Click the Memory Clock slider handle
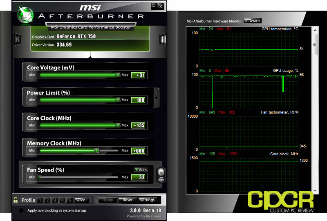This screenshot has height=221, width=327. click(97, 150)
